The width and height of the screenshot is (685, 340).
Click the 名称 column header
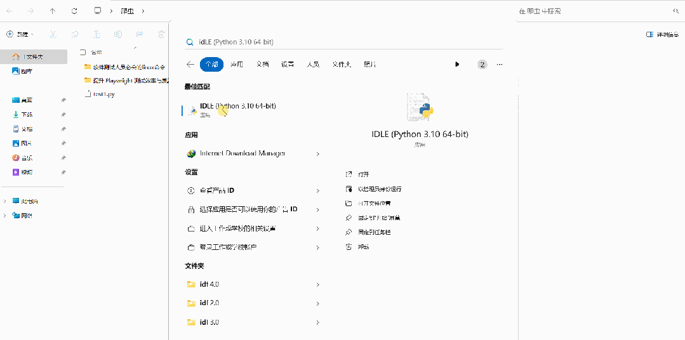click(x=96, y=53)
